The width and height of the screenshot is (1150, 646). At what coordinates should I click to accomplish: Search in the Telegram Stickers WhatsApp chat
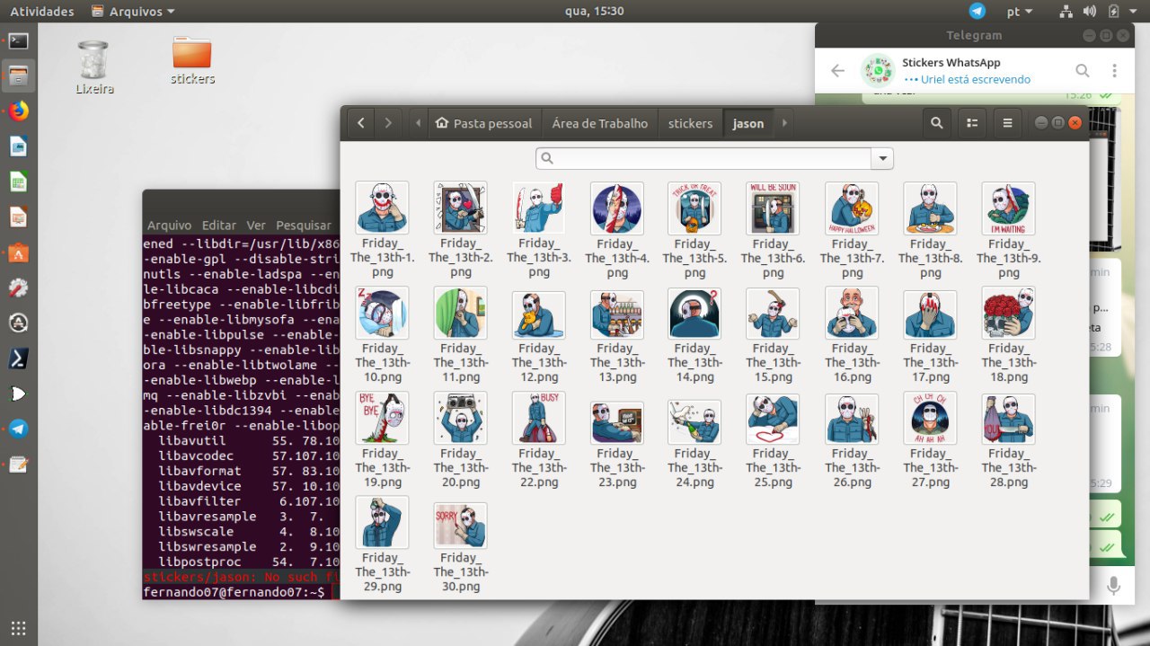1083,70
